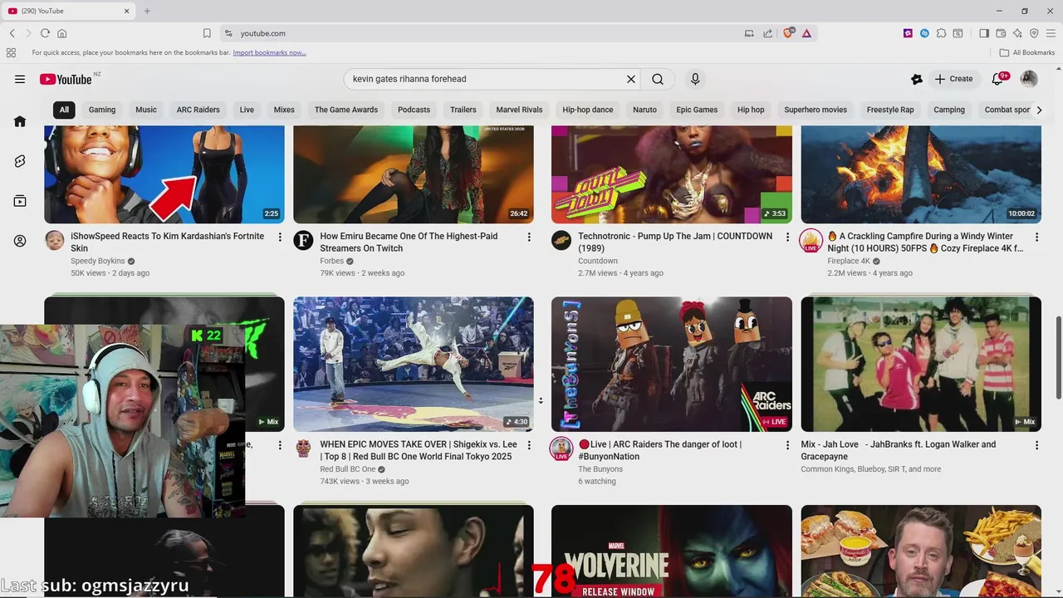
Task: Open the account avatar menu
Action: 1029,79
